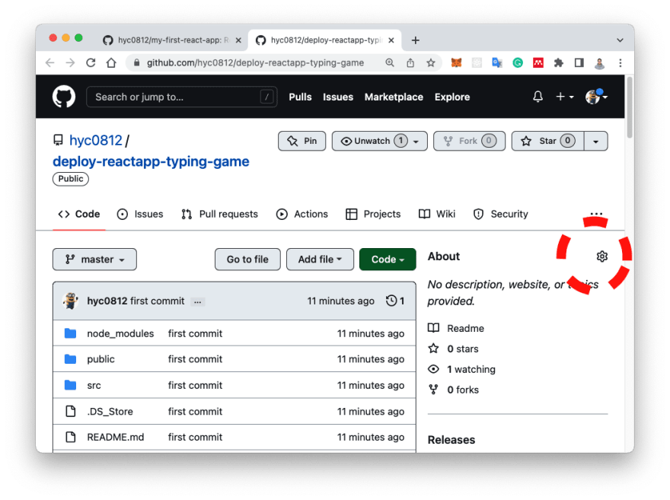Open the Extensions puzzle-piece menu

coord(559,62)
